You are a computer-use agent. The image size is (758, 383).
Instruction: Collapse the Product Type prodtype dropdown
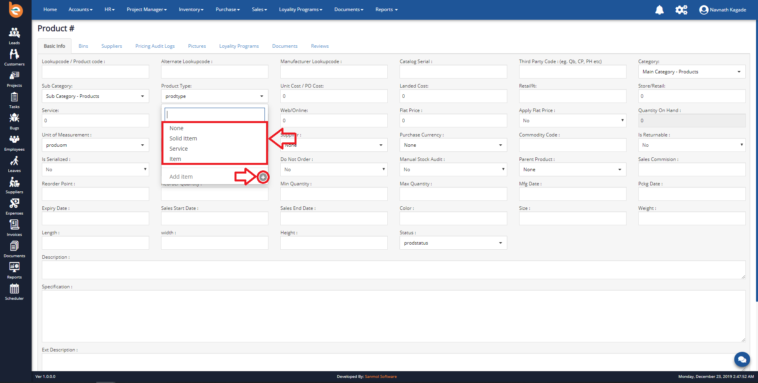tap(215, 96)
